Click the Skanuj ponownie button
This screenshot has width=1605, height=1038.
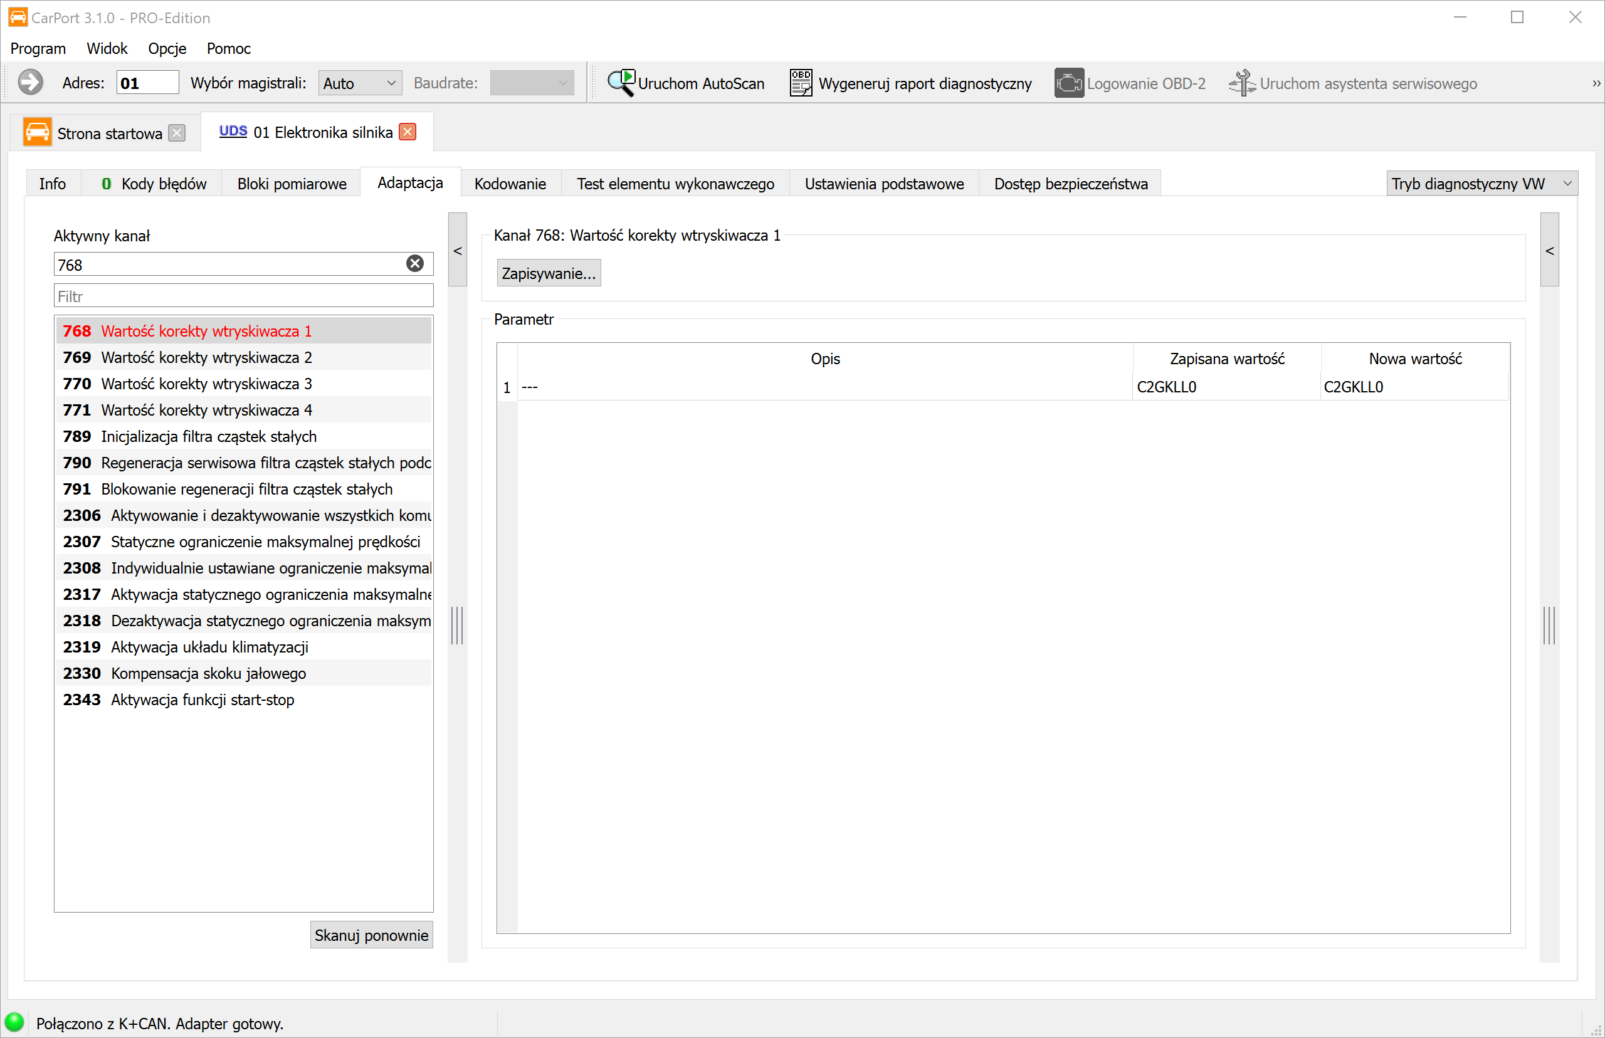pyautogui.click(x=371, y=935)
